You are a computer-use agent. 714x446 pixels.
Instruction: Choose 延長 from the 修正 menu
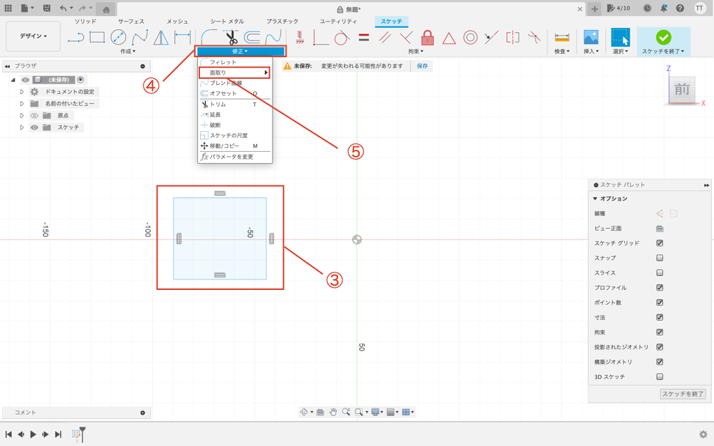[235, 115]
